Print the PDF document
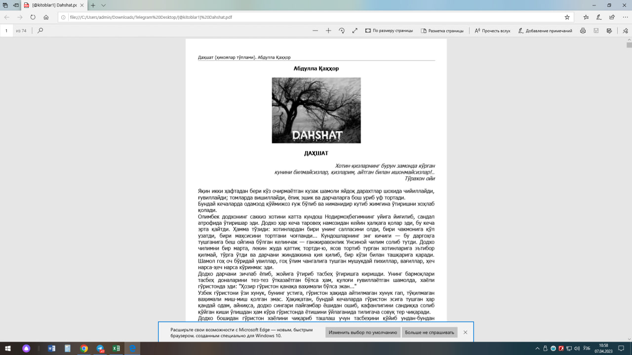Viewport: 632px width, 355px height. (583, 31)
